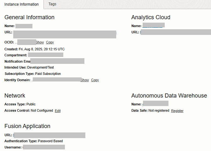Copy the OCID to clipboard
Image resolution: width=211 pixels, height=151 pixels.
(x=50, y=42)
